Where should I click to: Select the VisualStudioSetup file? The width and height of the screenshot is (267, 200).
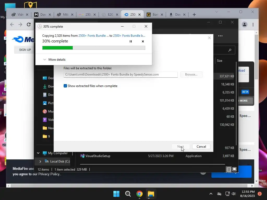click(x=95, y=156)
